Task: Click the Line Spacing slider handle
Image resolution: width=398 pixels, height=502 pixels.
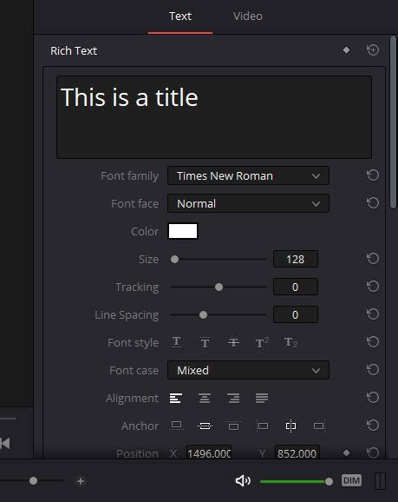Action: click(203, 315)
